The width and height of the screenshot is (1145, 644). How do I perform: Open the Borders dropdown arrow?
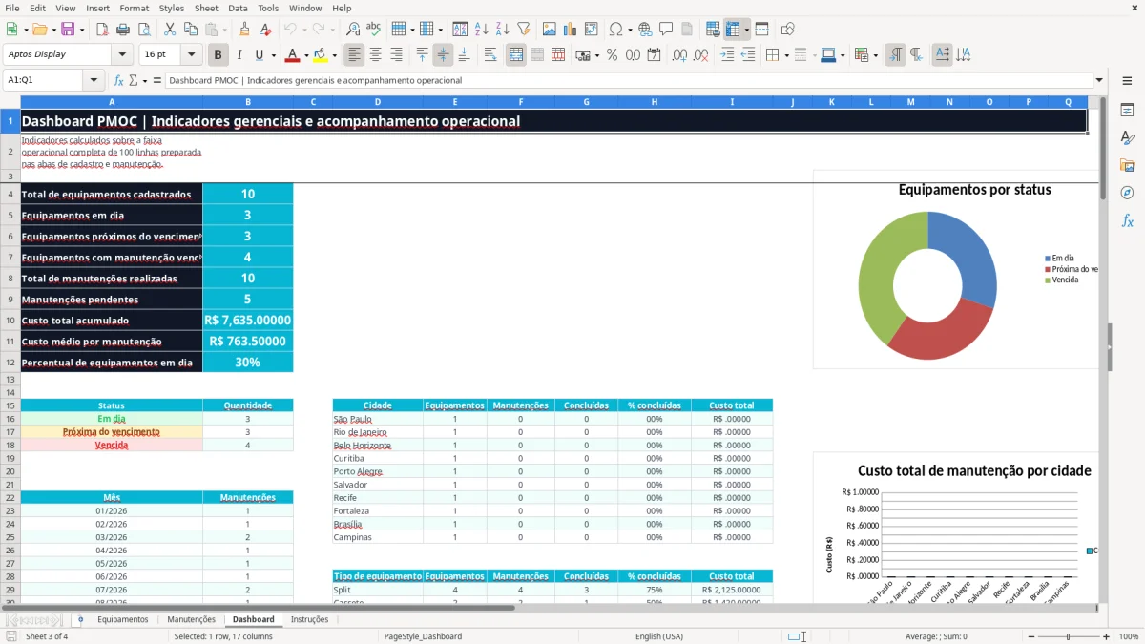(x=785, y=55)
